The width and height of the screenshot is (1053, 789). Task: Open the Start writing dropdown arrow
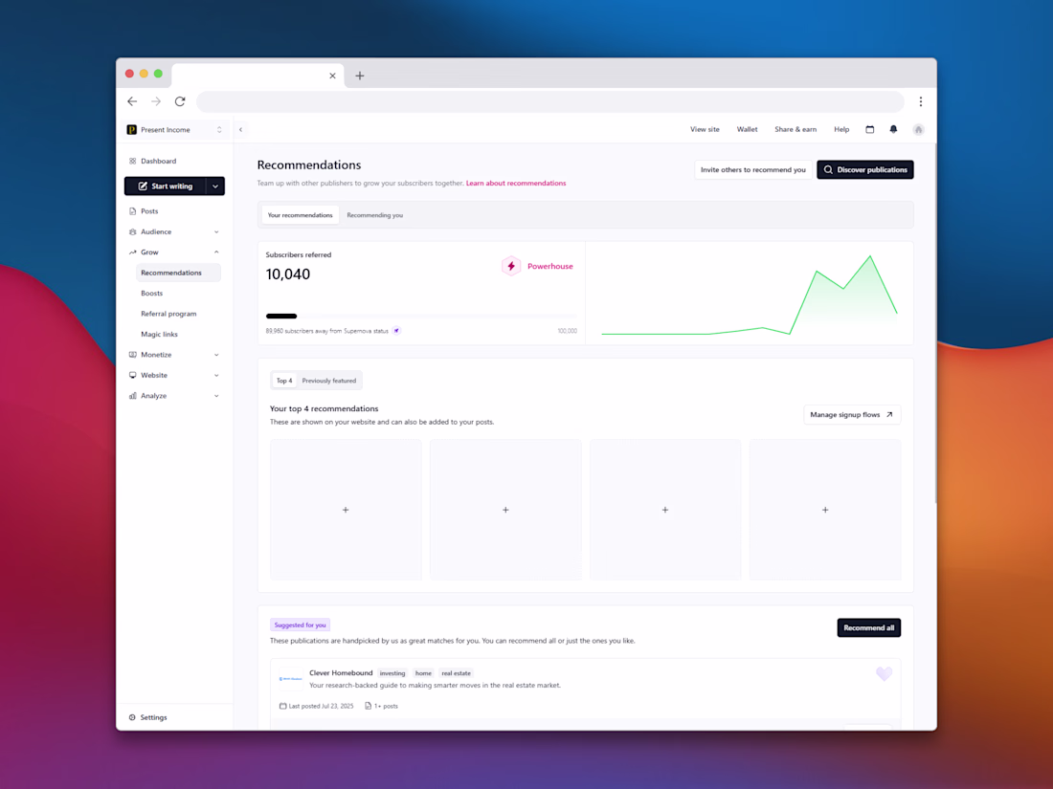(214, 186)
